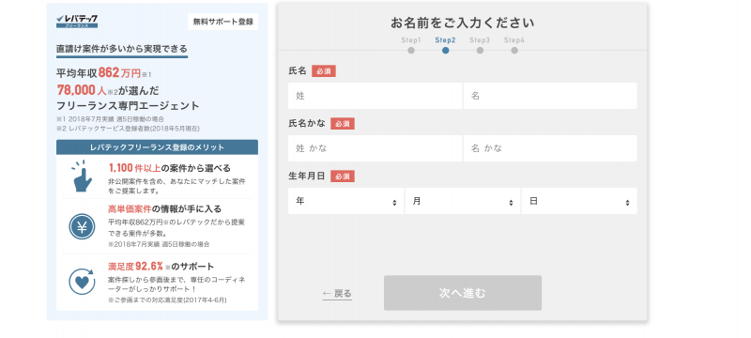
Task: Focus the 姓 input field
Action: pos(375,96)
